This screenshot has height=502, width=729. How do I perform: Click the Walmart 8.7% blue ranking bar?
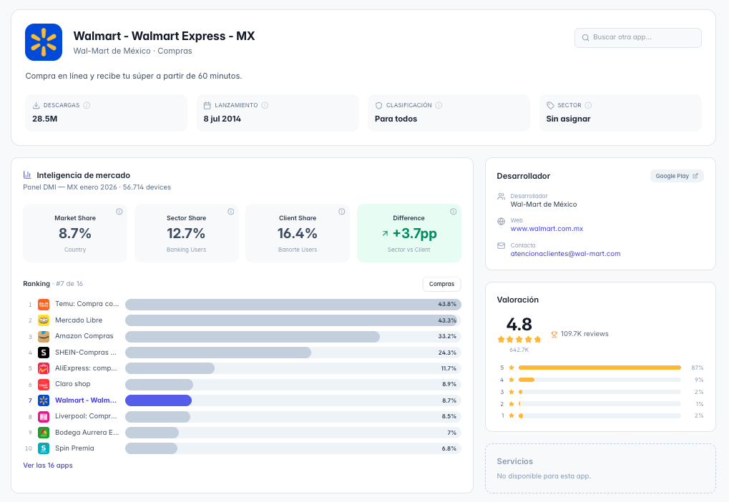[x=159, y=400]
